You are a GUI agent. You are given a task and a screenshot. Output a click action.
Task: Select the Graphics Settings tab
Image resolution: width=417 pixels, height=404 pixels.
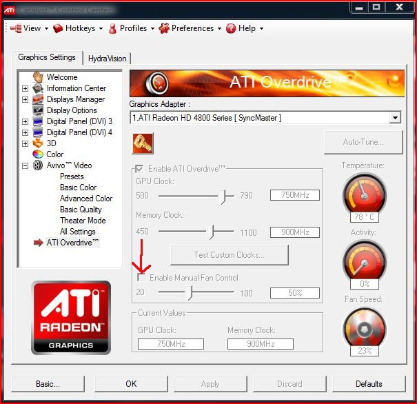point(47,57)
